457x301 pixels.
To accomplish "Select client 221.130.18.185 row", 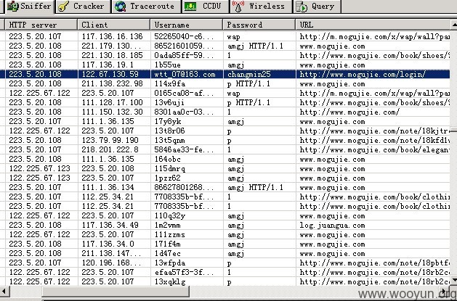I will coord(225,55).
